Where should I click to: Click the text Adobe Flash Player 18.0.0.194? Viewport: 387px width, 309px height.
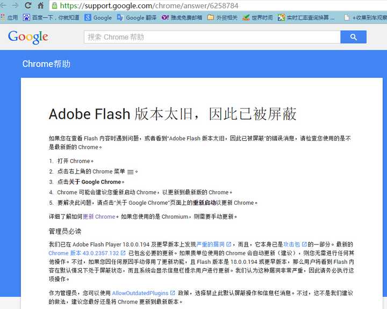click(111, 245)
